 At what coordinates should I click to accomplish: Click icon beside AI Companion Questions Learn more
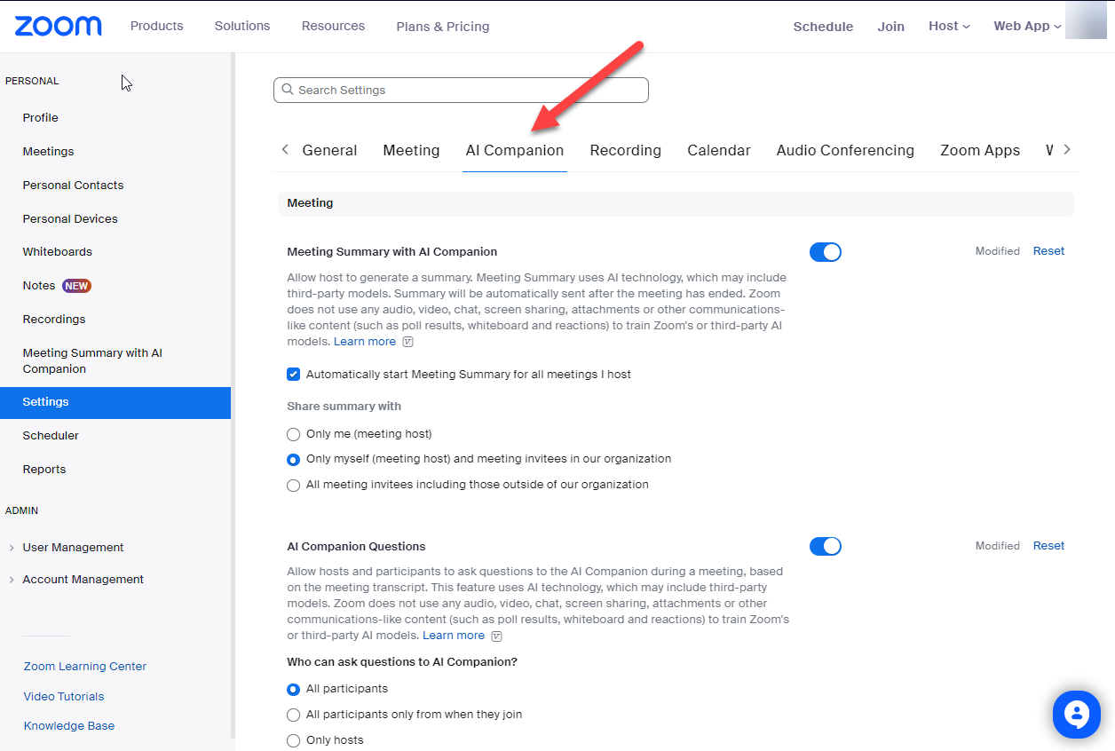(x=496, y=636)
